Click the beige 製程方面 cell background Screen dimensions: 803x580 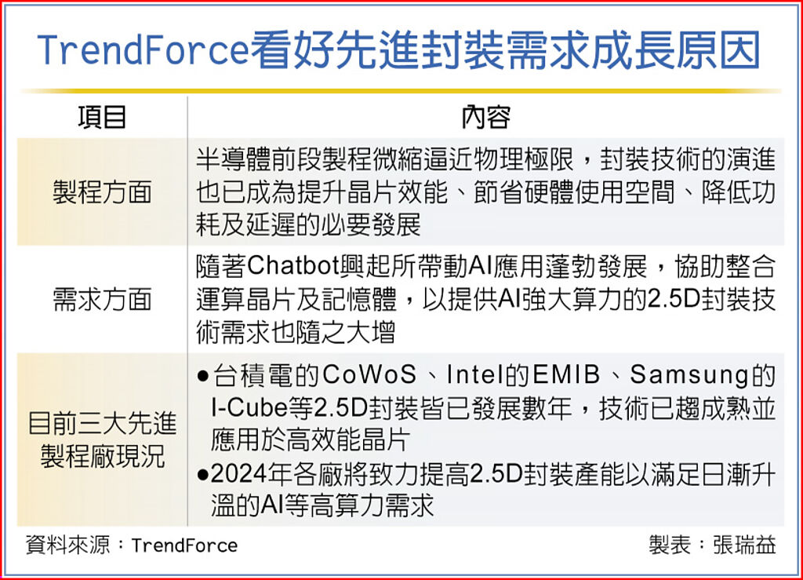[x=102, y=192]
